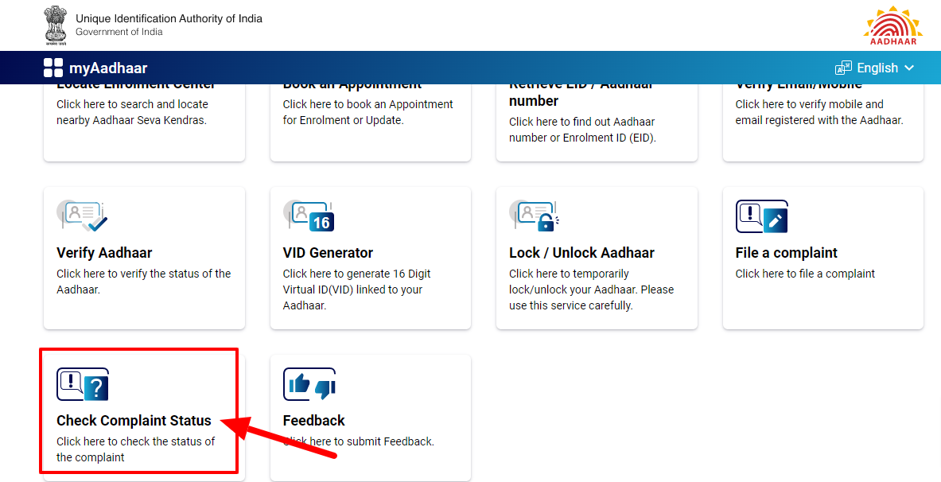Click 'Click here to verify the status' description
941x482 pixels.
tap(143, 282)
